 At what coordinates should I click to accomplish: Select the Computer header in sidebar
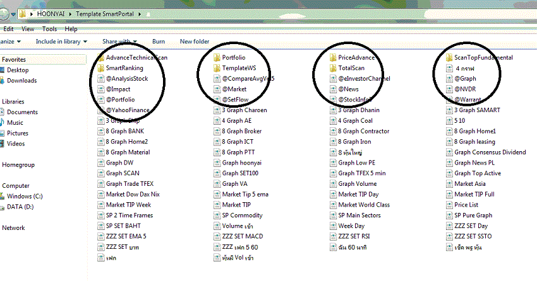(16, 186)
